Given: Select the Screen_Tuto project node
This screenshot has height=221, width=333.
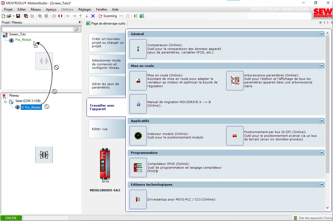Looking at the screenshot, I should coord(18,35).
